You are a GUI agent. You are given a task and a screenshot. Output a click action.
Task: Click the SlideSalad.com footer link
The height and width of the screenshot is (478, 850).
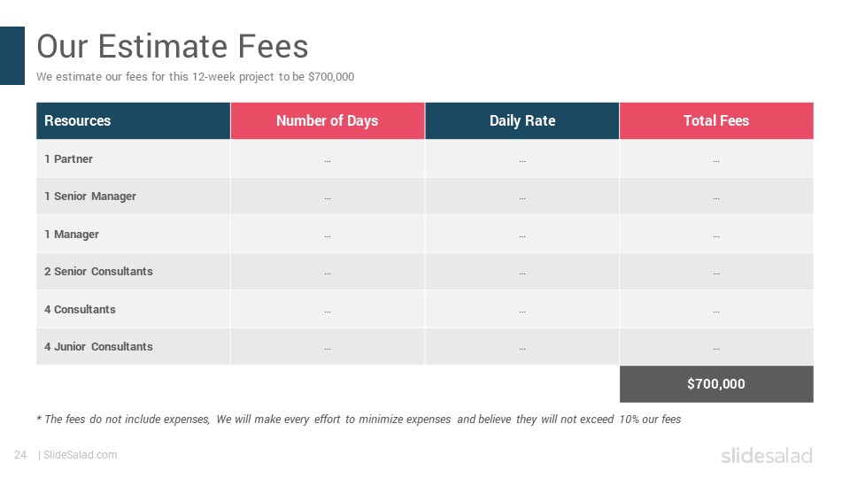pos(80,455)
